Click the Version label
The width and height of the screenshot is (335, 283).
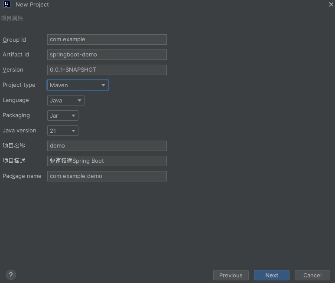[13, 70]
